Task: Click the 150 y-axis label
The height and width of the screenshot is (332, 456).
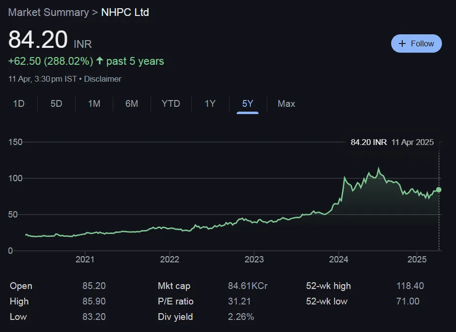Action: [x=15, y=142]
